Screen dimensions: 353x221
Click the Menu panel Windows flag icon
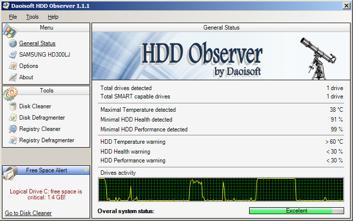pyautogui.click(x=10, y=31)
